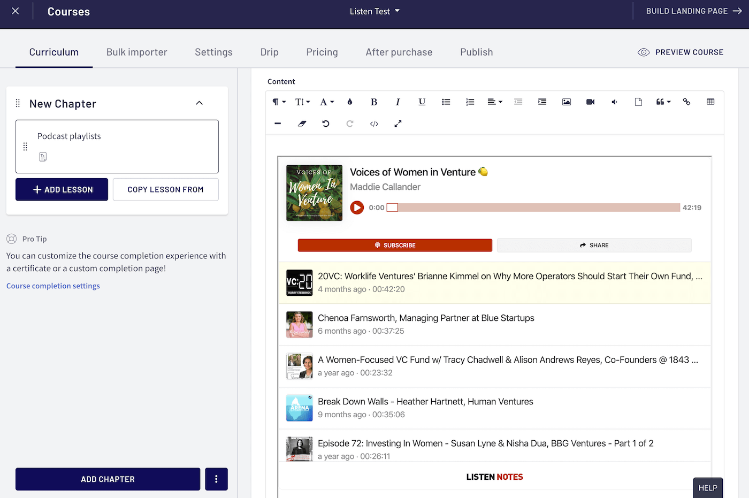749x498 pixels.
Task: Select the Women-Focused VC Fund episode
Action: pyautogui.click(x=495, y=366)
